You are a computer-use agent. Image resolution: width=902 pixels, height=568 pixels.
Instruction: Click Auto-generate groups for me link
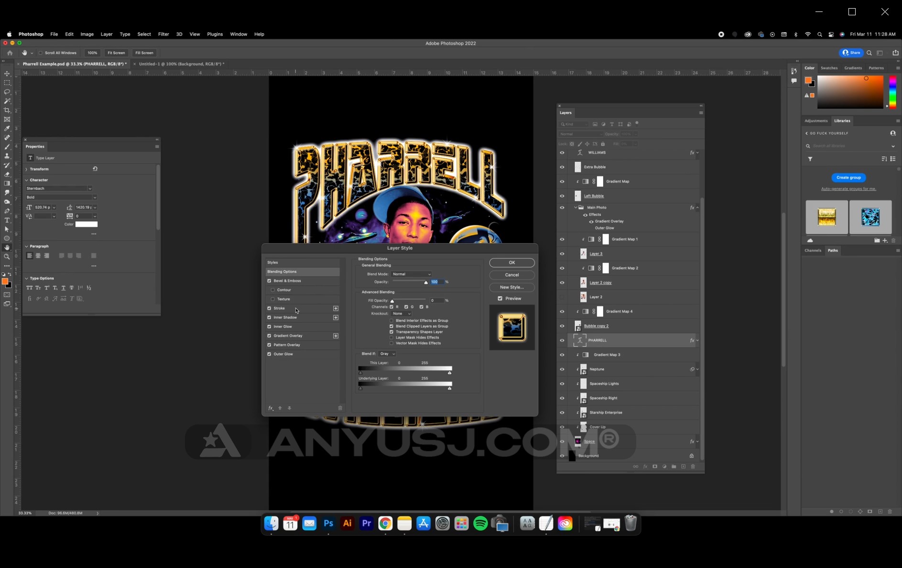click(x=848, y=189)
